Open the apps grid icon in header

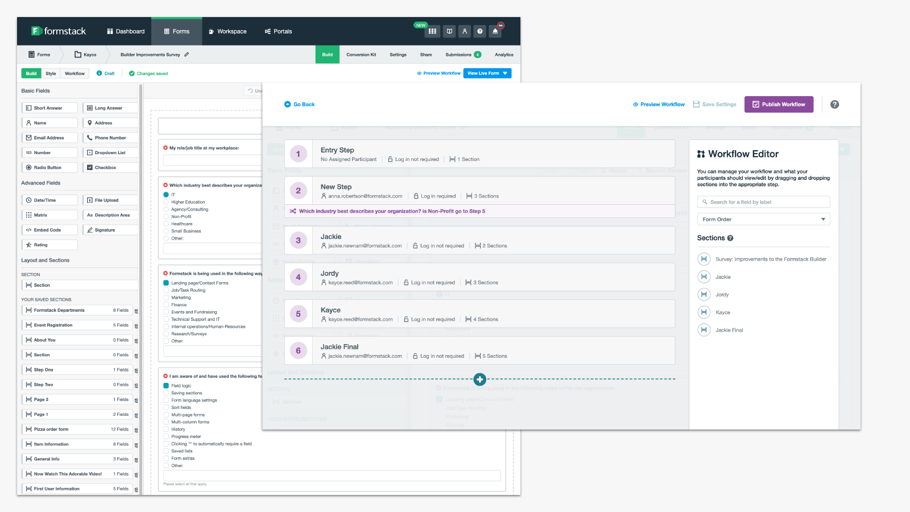(x=433, y=31)
